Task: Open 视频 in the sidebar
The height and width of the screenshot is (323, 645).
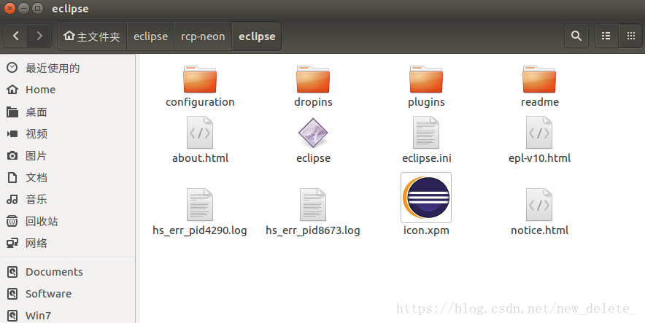Action: pos(67,133)
